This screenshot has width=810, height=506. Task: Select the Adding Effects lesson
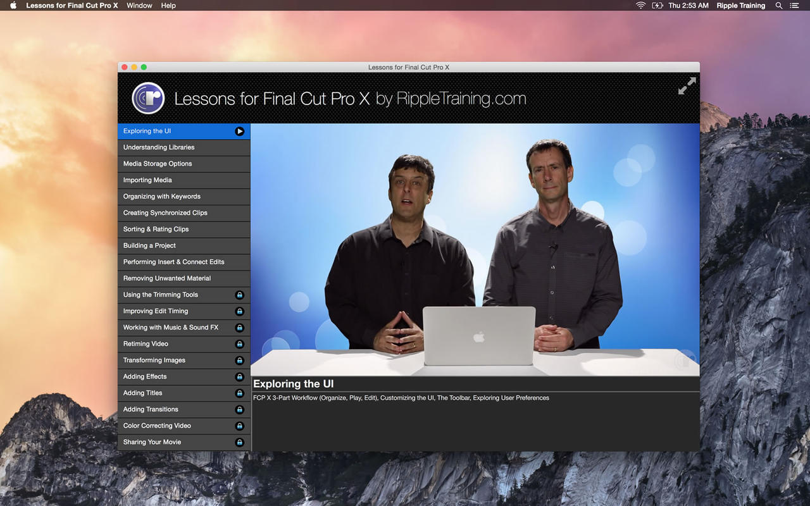tap(184, 377)
